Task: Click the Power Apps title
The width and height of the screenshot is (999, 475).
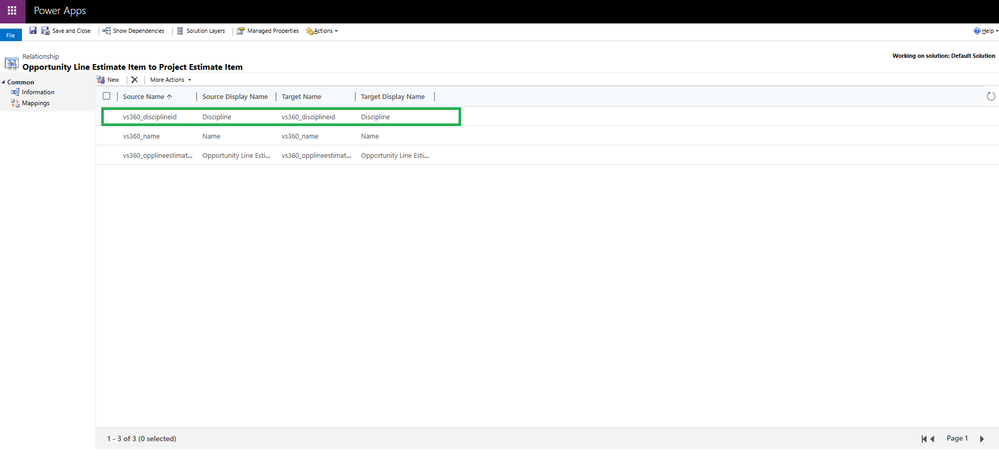Action: (x=60, y=11)
